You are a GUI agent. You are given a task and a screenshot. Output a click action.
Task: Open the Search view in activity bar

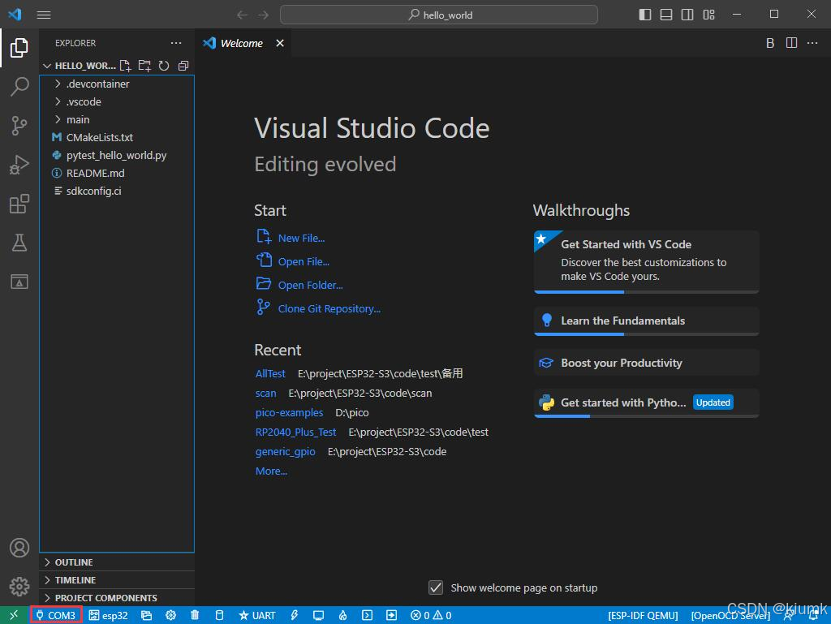pos(19,86)
